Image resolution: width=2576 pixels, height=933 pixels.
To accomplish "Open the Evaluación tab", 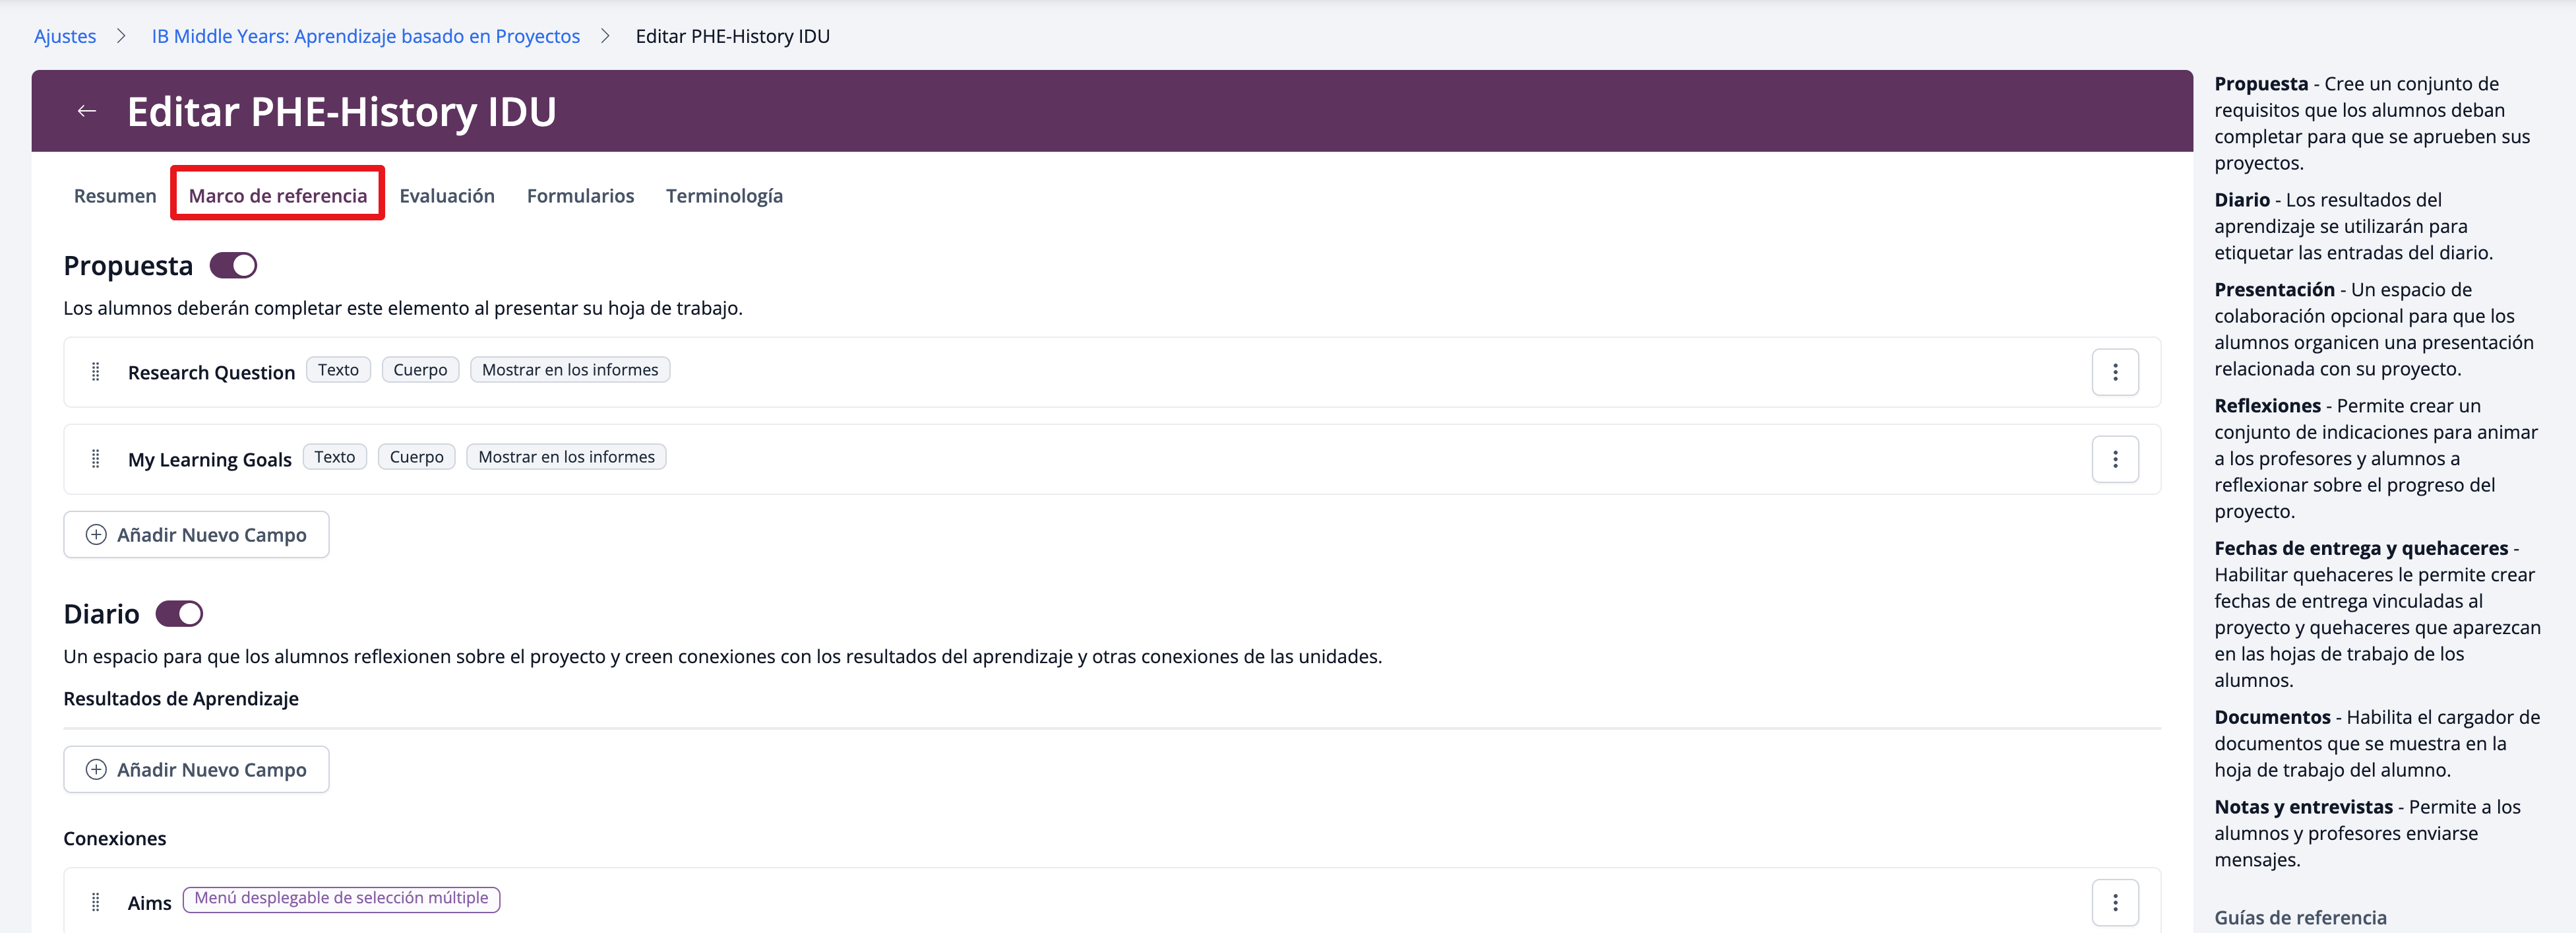I will 446,196.
